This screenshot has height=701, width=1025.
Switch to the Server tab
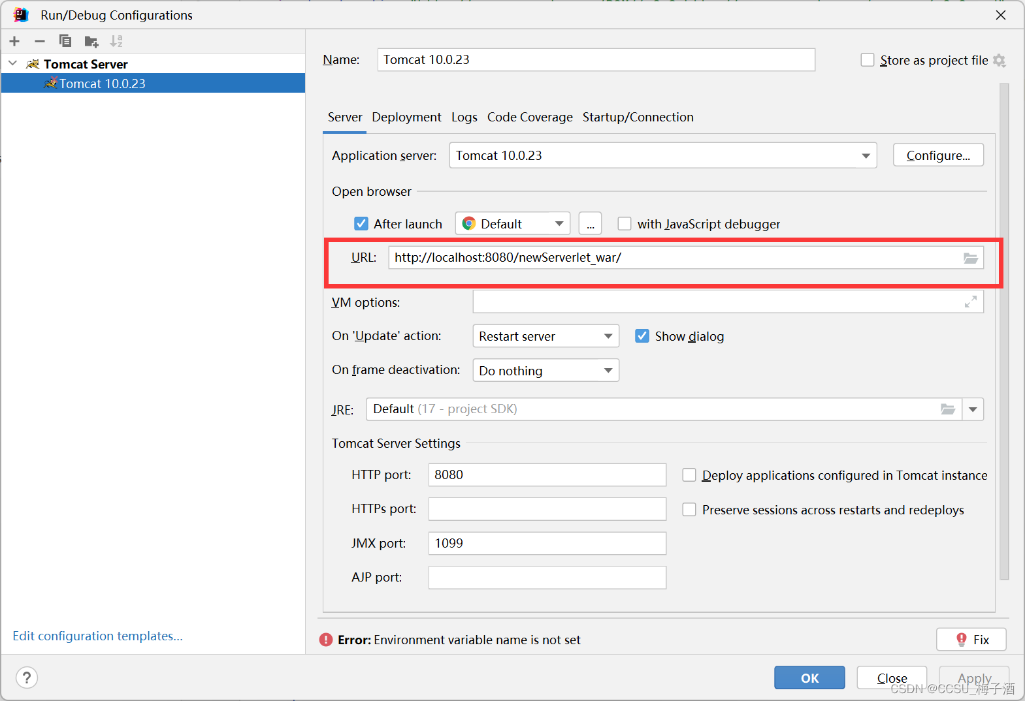(345, 117)
